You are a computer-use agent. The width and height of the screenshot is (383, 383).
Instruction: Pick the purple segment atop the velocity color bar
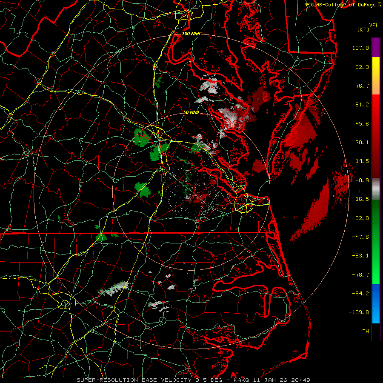click(x=376, y=47)
